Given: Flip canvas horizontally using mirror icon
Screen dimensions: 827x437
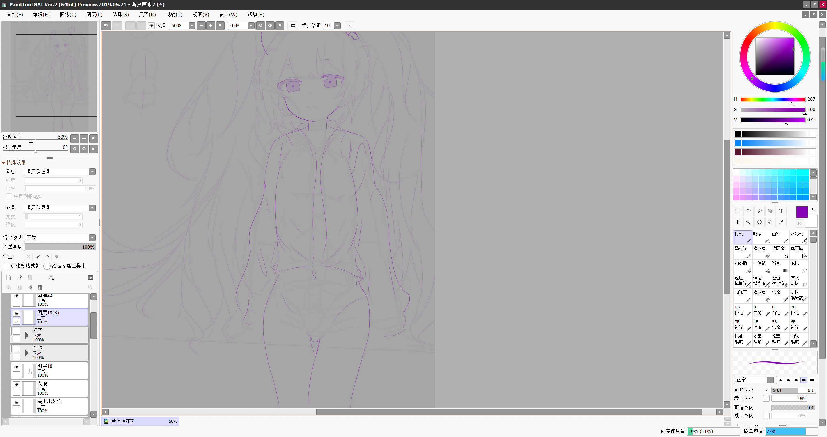Looking at the screenshot, I should (x=293, y=26).
